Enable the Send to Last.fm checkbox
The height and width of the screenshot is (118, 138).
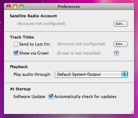pyautogui.click(x=16, y=44)
